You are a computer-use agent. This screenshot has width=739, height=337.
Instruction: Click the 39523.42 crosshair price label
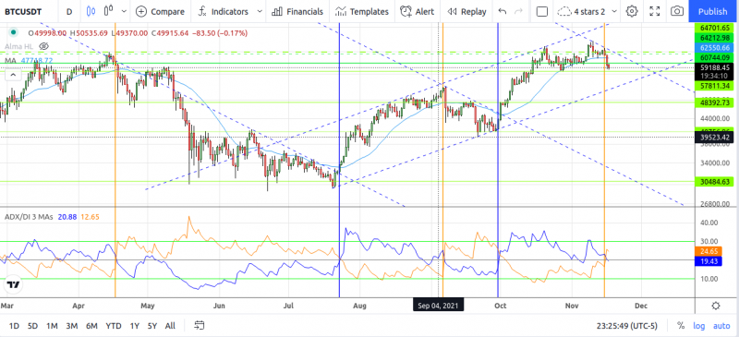pyautogui.click(x=715, y=138)
